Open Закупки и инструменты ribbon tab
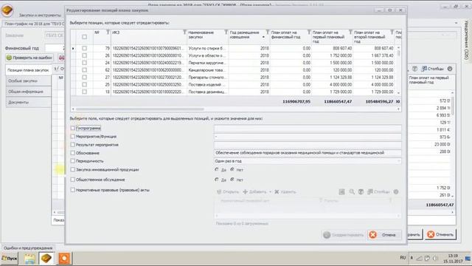The height and width of the screenshot is (266, 472). [40, 15]
